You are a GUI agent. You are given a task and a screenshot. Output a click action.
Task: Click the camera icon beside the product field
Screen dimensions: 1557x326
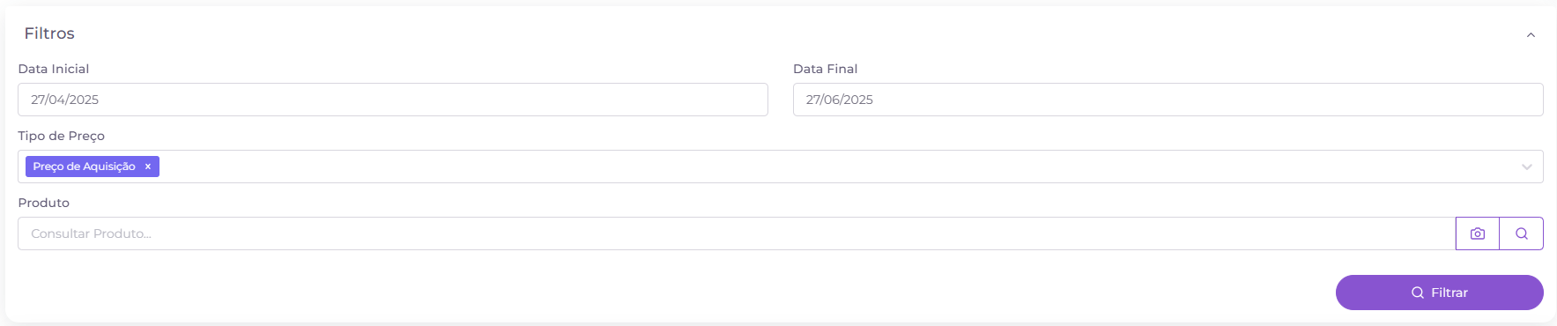(x=1478, y=233)
